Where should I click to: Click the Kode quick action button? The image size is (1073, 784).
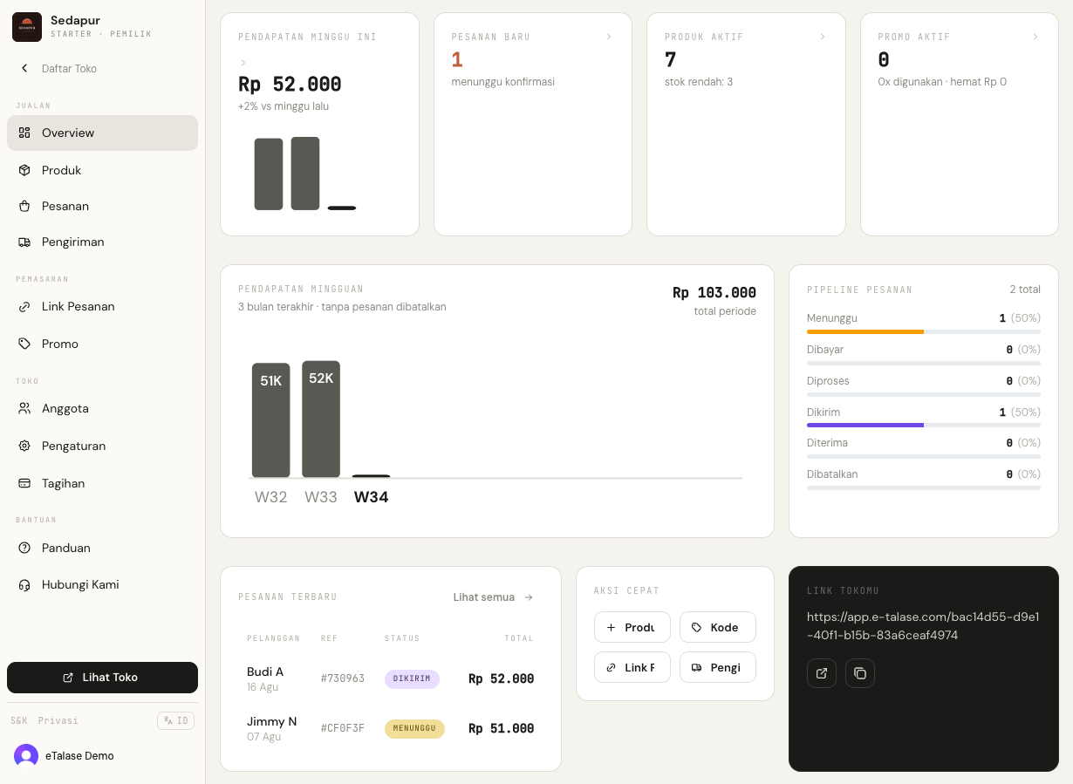(x=718, y=628)
